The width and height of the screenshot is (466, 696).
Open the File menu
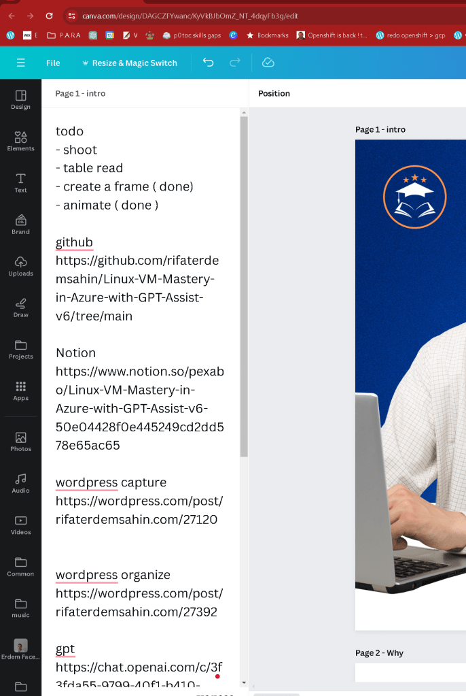tap(53, 63)
